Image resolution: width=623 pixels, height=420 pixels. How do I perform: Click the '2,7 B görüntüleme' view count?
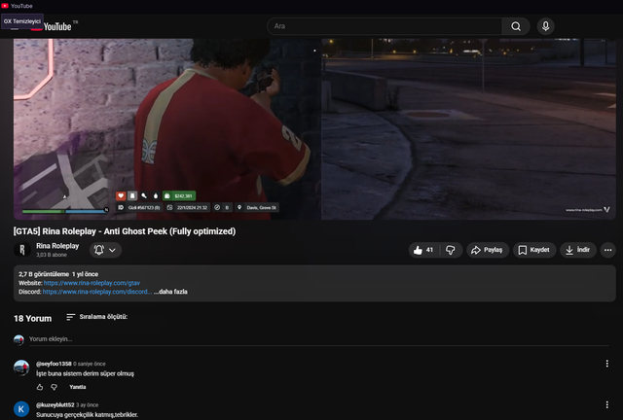pyautogui.click(x=44, y=274)
